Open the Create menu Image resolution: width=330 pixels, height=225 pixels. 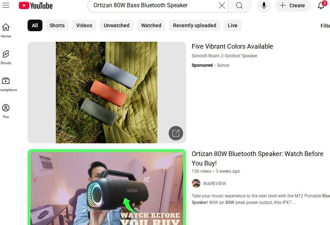click(x=293, y=5)
